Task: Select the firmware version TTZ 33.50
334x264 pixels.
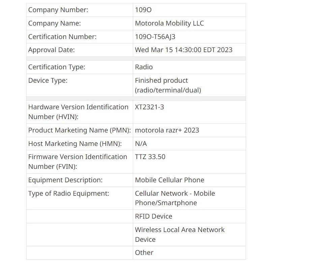Action: coord(150,157)
